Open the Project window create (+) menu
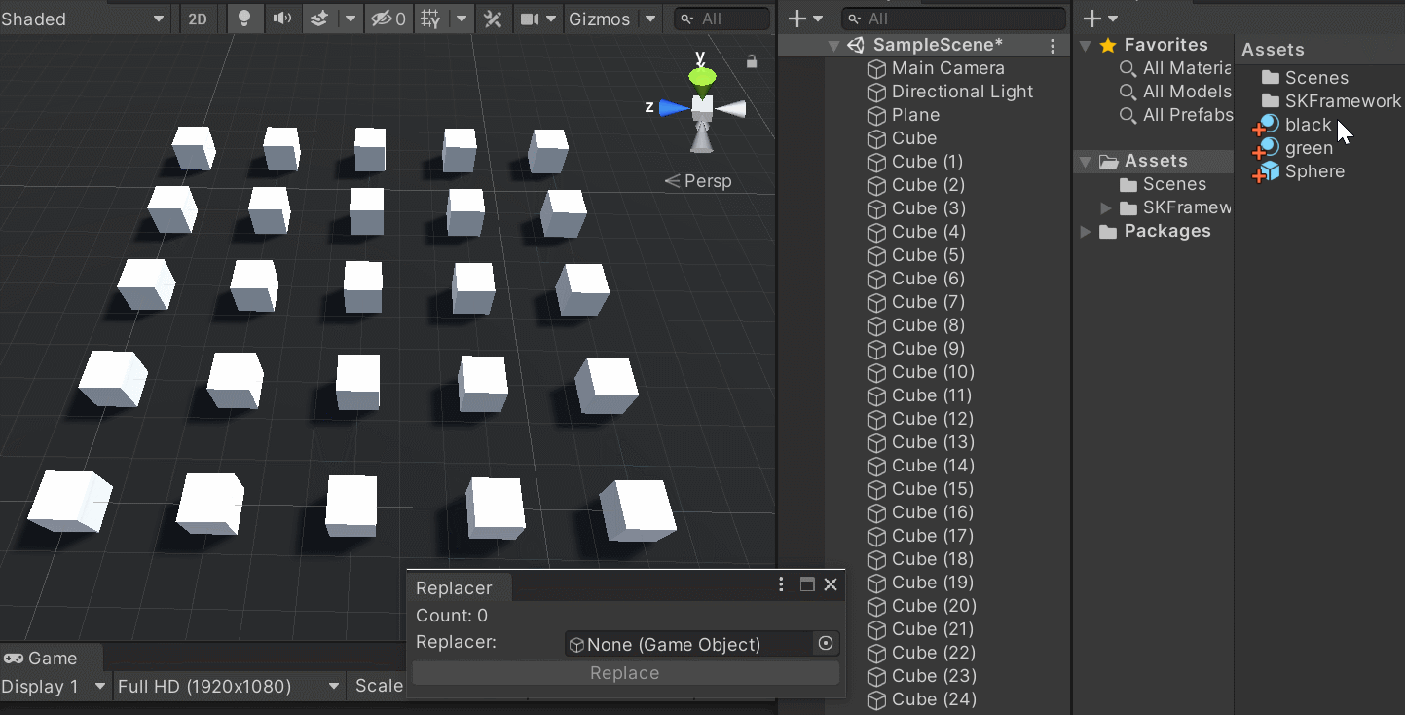 (1091, 18)
